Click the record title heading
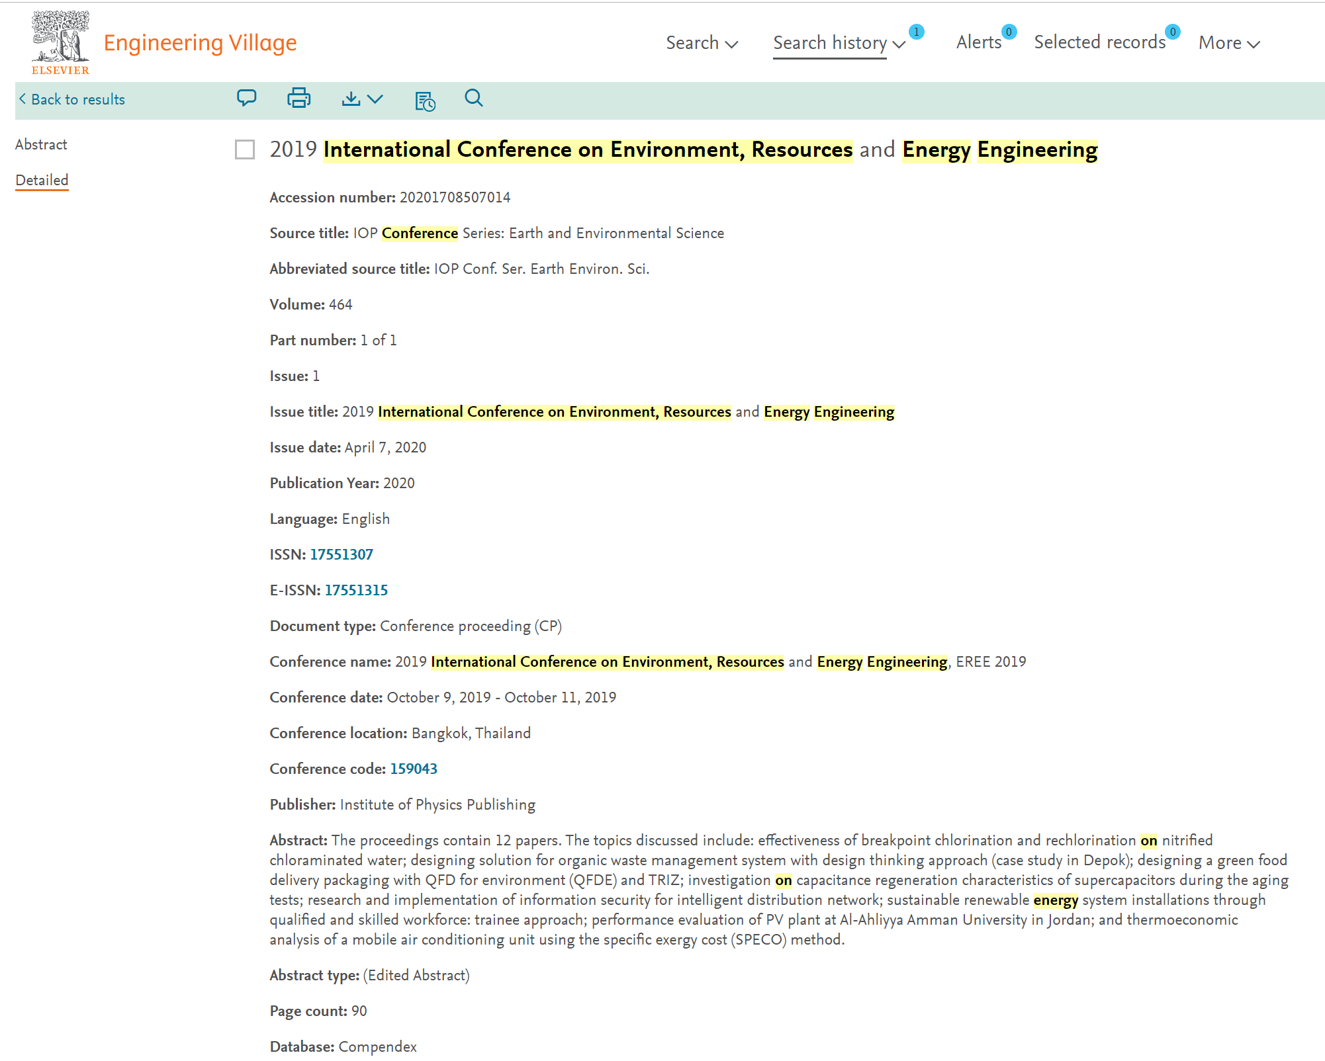The image size is (1325, 1061). 684,149
